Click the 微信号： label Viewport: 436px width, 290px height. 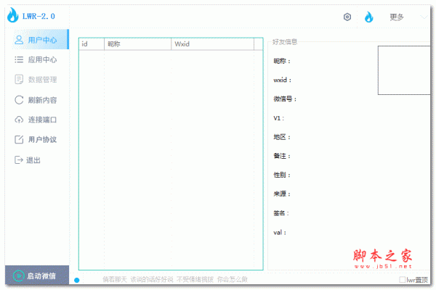(285, 99)
